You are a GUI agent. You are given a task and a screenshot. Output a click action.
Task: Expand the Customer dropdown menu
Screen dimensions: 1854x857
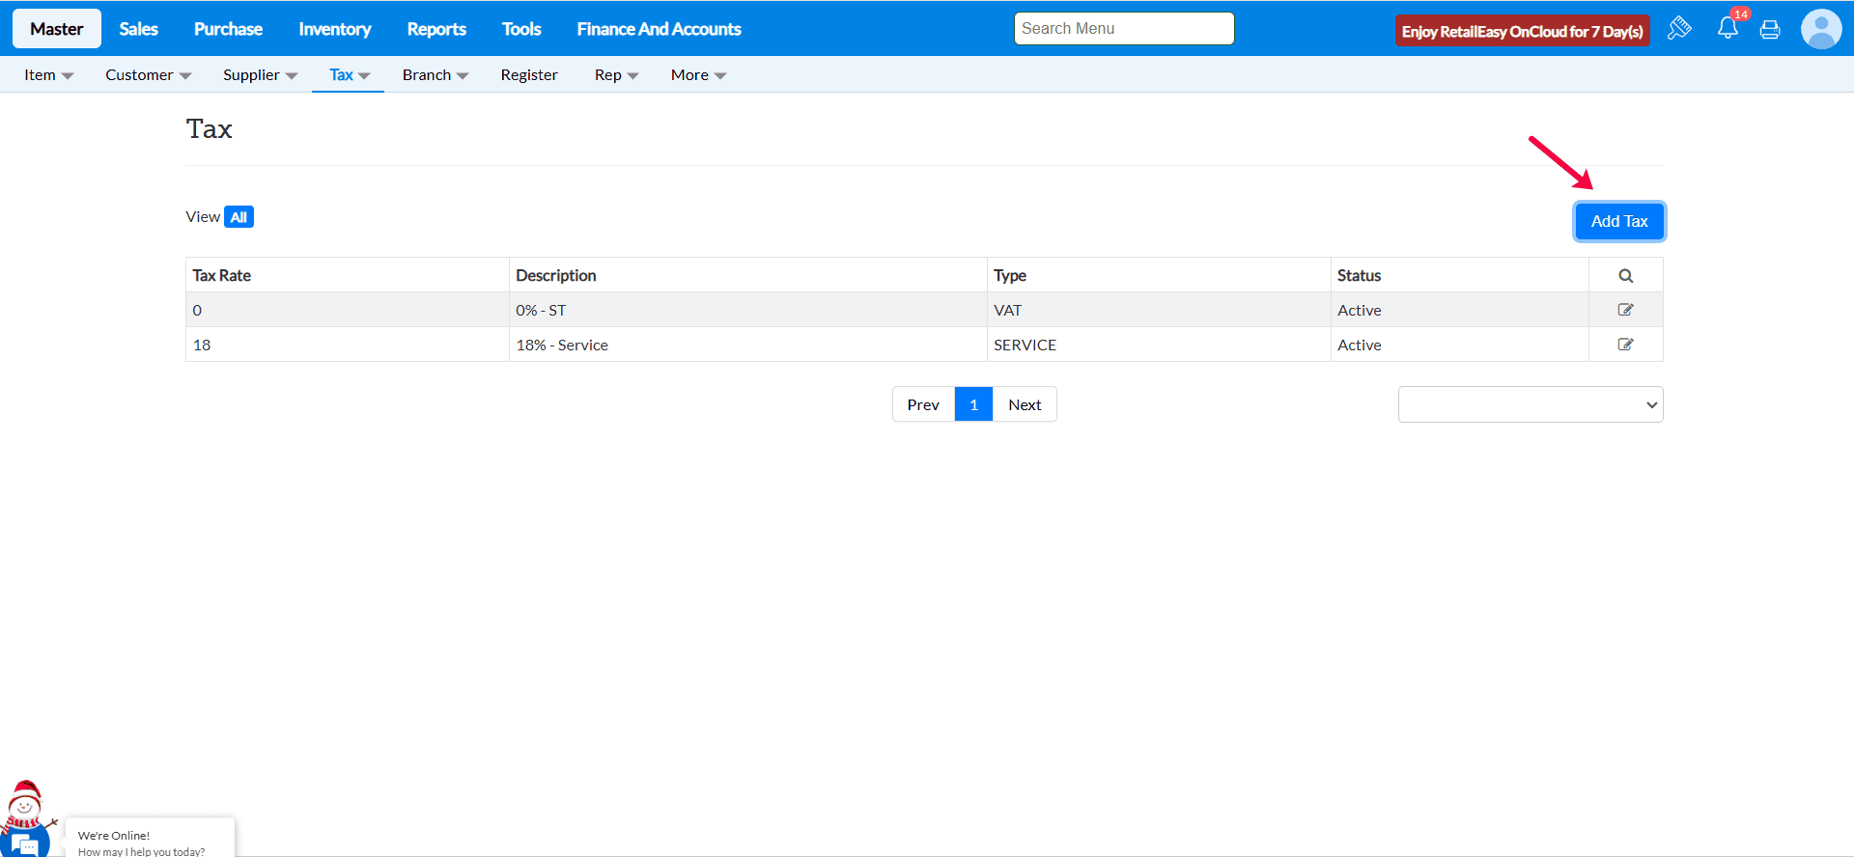[148, 75]
